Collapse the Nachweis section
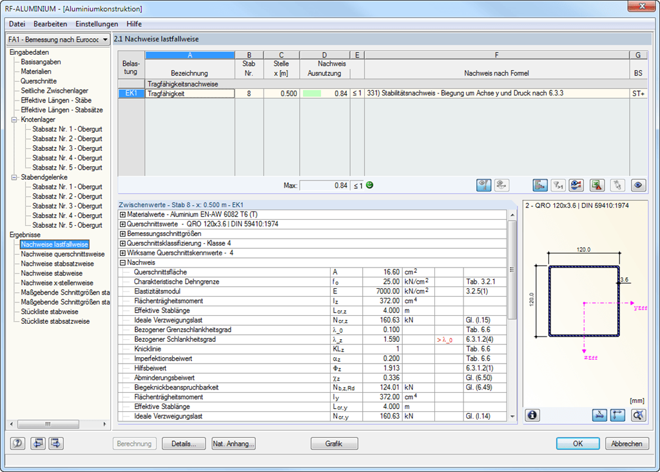 [x=122, y=262]
